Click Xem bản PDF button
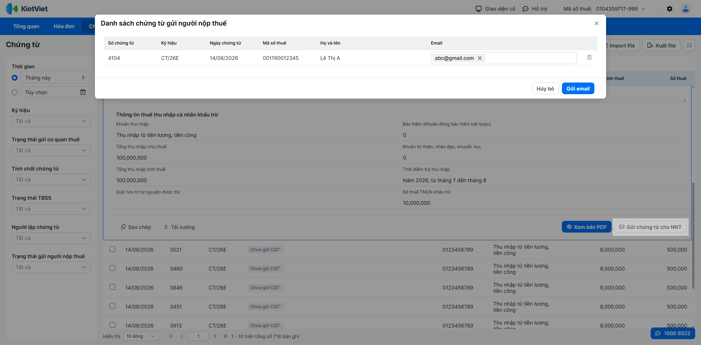 pyautogui.click(x=587, y=227)
